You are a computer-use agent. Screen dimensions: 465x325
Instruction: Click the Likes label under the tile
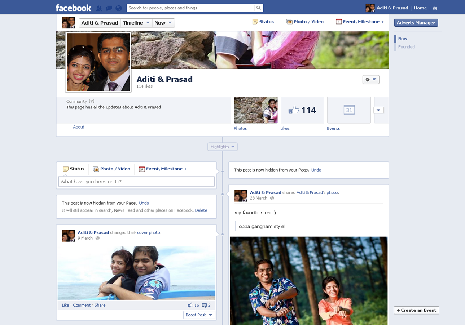click(285, 129)
